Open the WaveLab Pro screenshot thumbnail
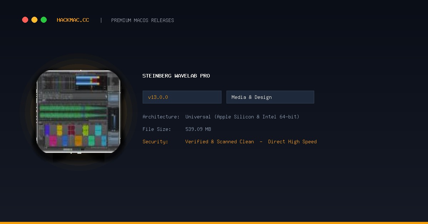This screenshot has width=428, height=224. (78, 112)
